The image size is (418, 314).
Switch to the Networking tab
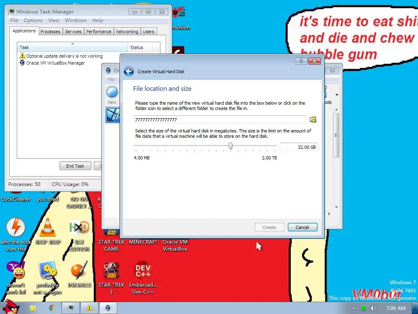coord(127,31)
